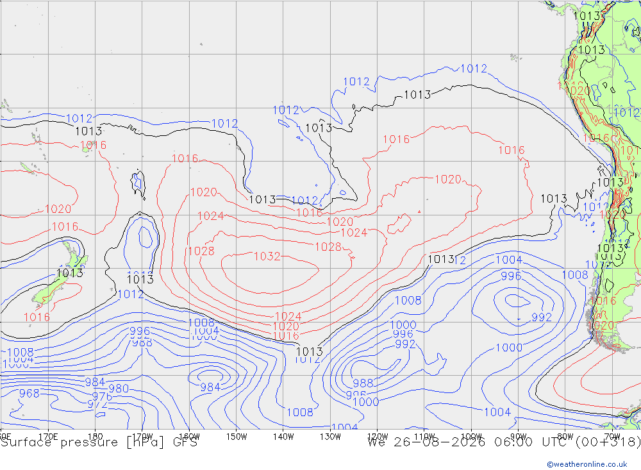The height and width of the screenshot is (470, 641).
Task: Select the 130W longitude label
Action: (330, 436)
